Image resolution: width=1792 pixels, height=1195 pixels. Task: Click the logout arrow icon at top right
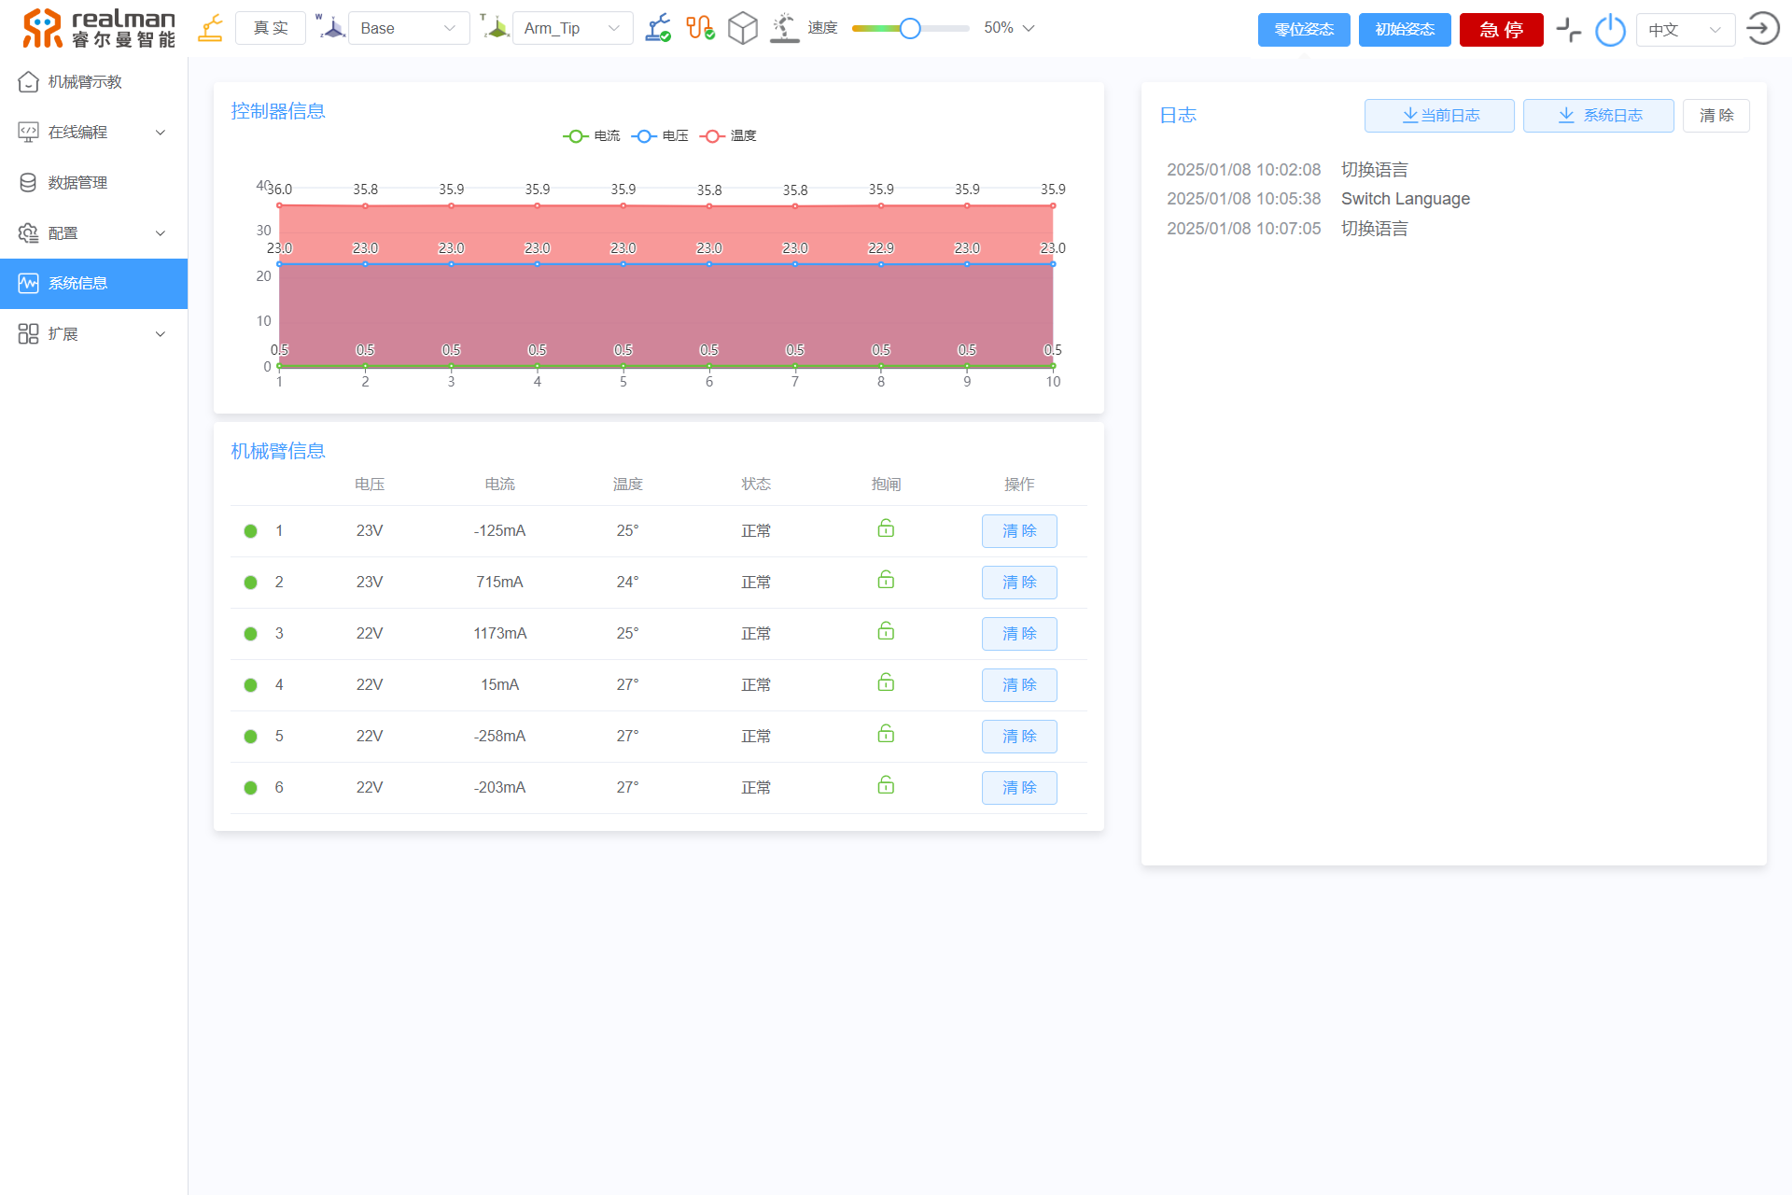click(1762, 28)
